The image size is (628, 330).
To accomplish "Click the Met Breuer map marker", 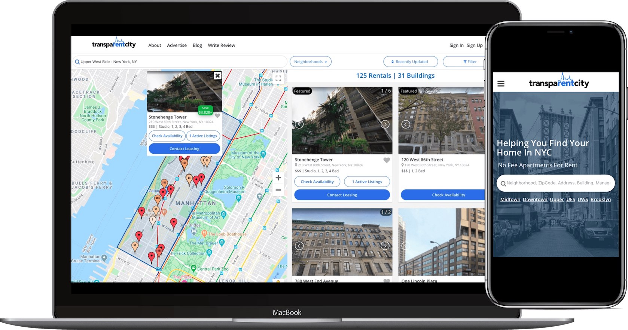I will 222,243.
